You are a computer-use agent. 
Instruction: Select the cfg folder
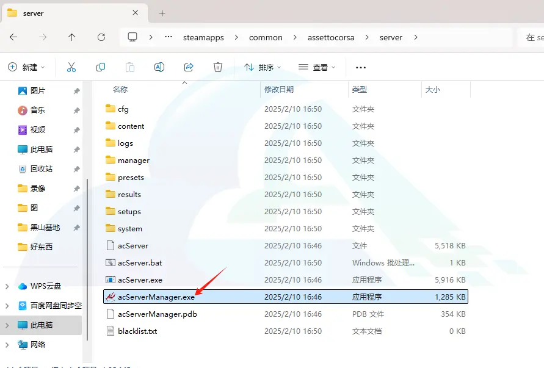point(286,109)
